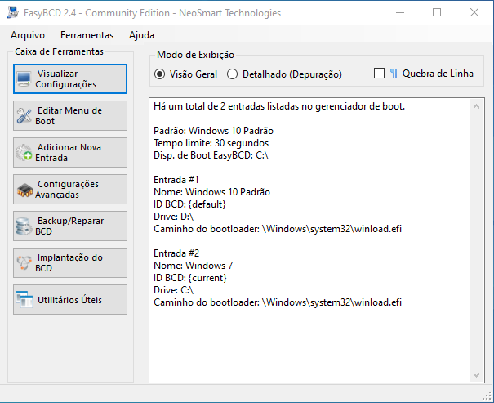Viewport: 494px width, 403px height.
Task: Open Utilitários Úteis label
Action: click(69, 300)
